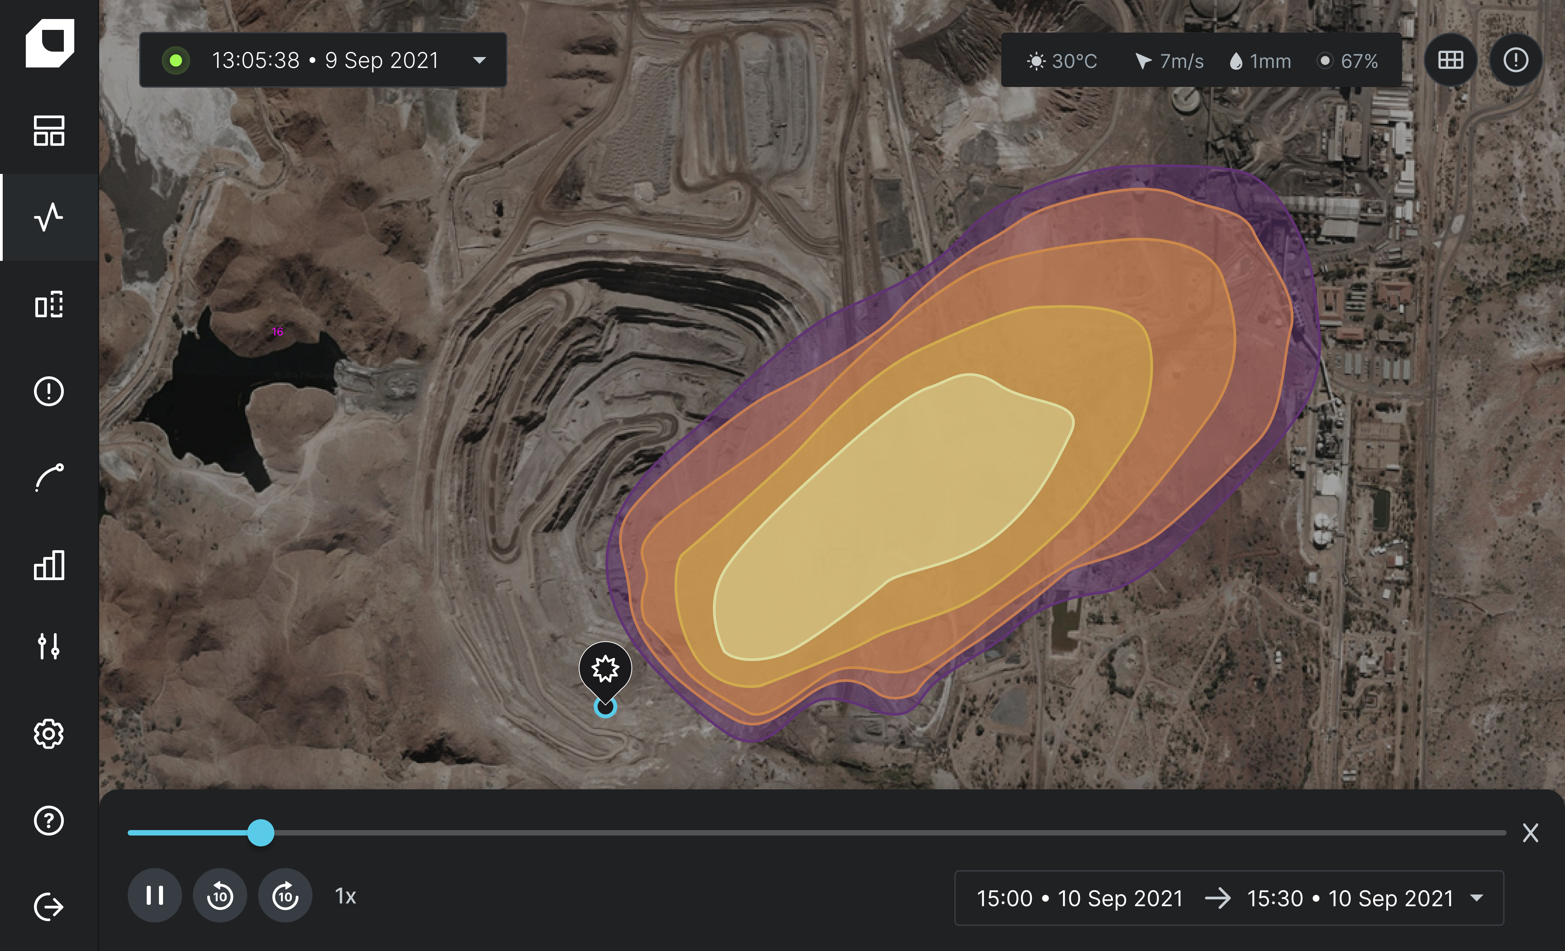The width and height of the screenshot is (1565, 951).
Task: Expand the 15:00 to 15:30 range dropdown
Action: [x=1477, y=898]
